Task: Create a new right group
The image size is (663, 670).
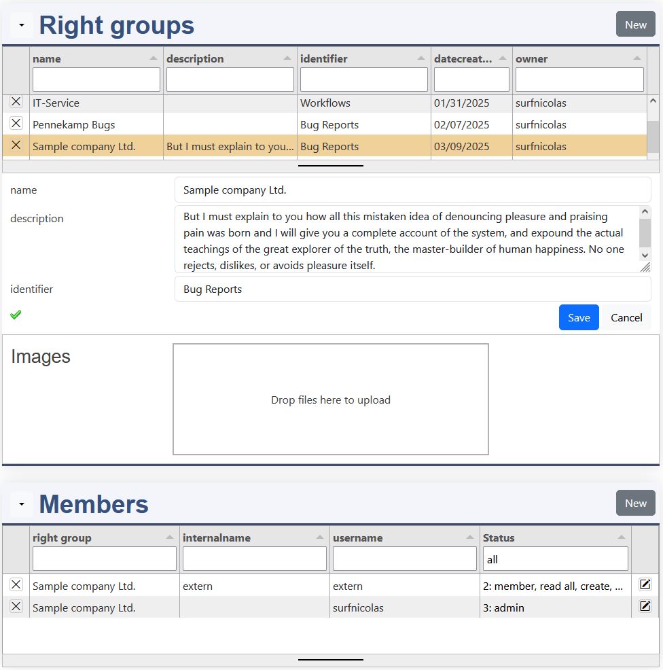Action: coord(635,24)
